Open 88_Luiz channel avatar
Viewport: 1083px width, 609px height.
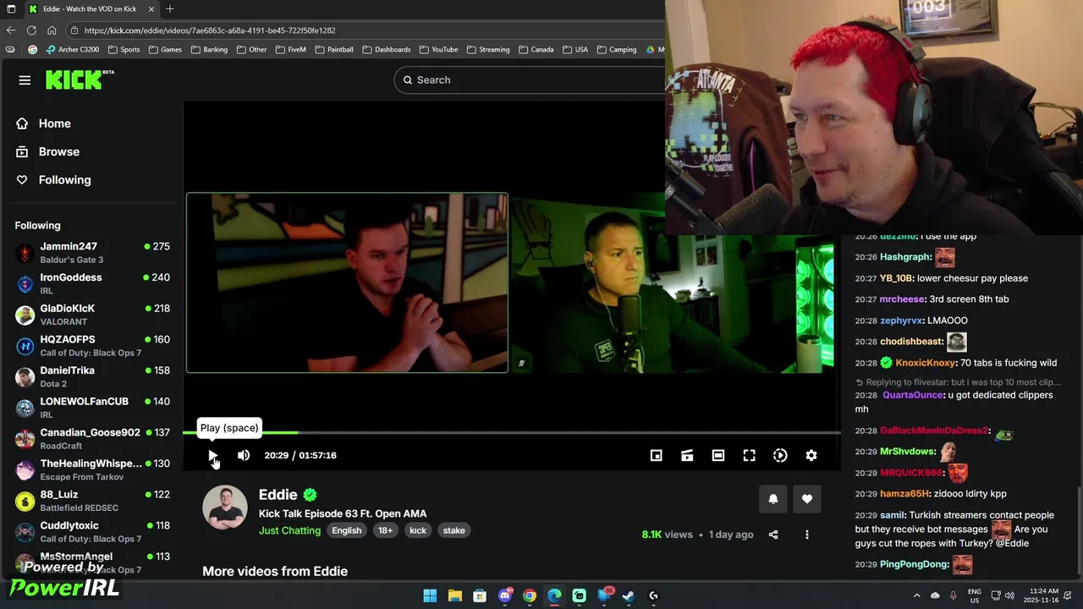25,501
